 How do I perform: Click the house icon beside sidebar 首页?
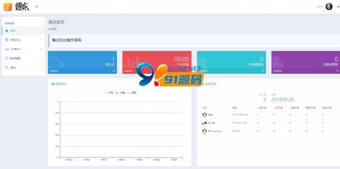pyautogui.click(x=7, y=31)
